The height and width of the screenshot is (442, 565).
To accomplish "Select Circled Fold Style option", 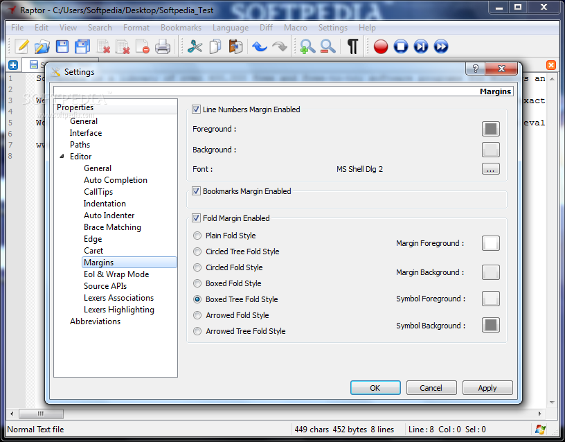I will pos(197,267).
